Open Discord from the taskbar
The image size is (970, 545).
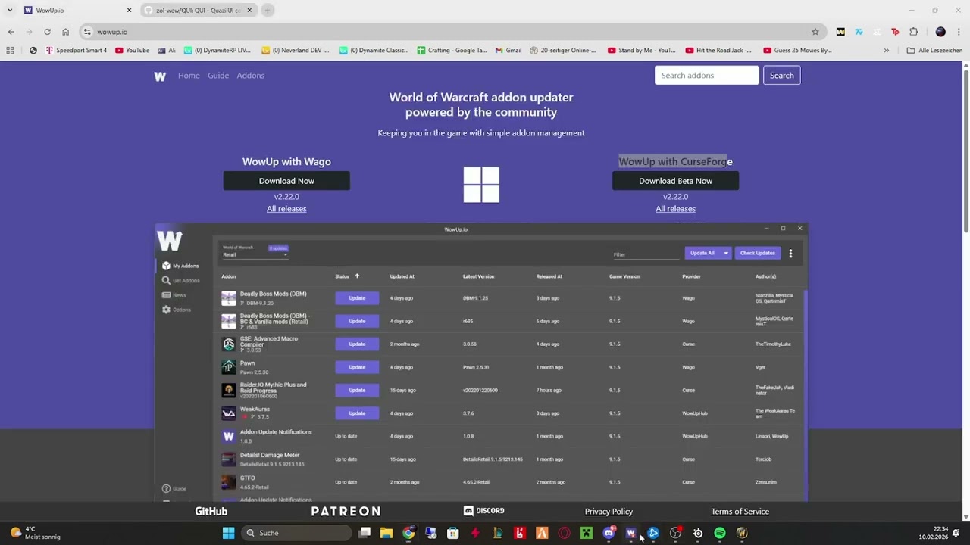pyautogui.click(x=609, y=533)
